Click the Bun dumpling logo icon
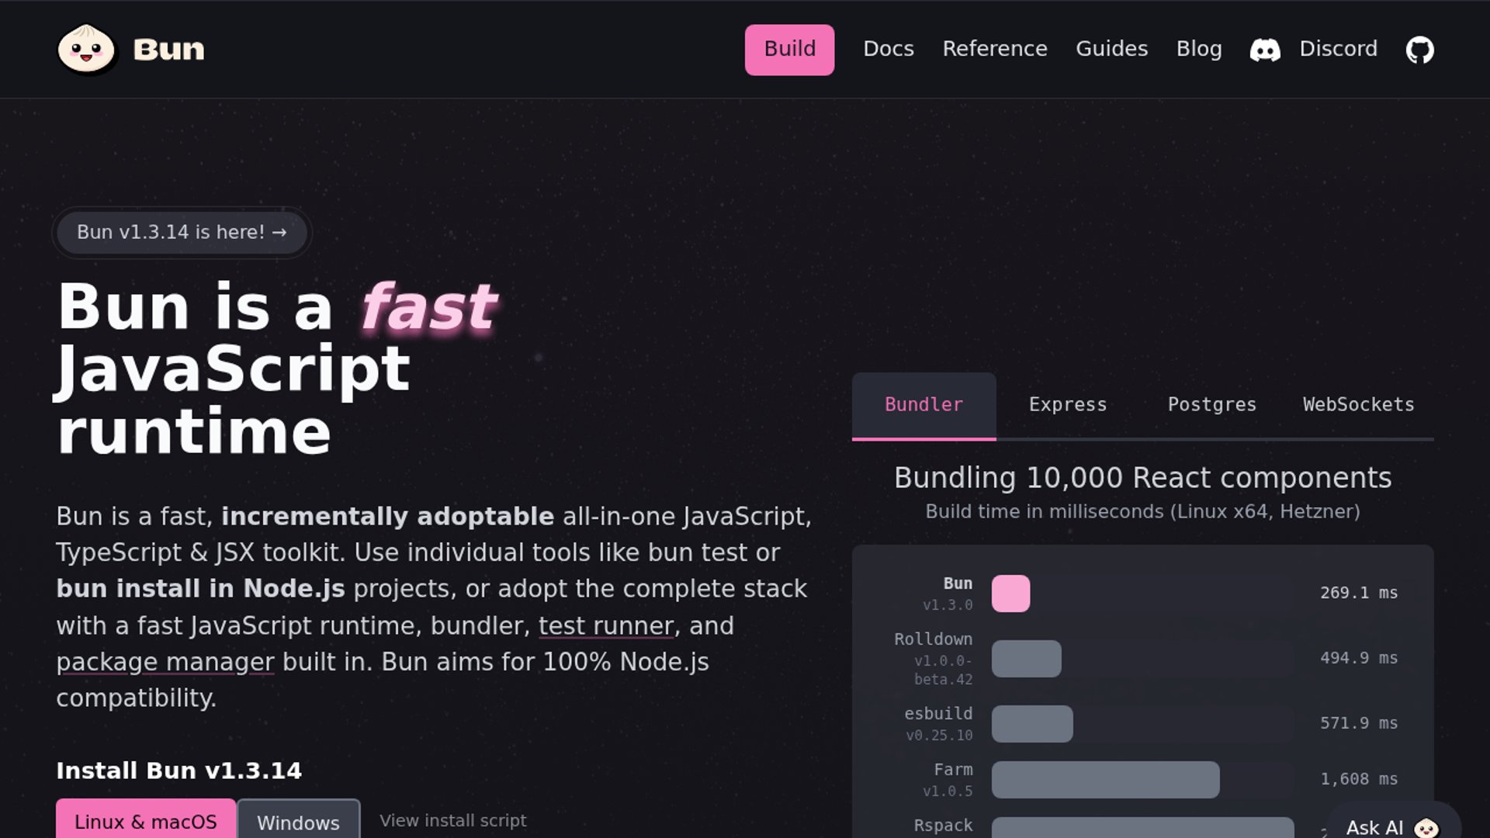The height and width of the screenshot is (838, 1490). point(86,49)
